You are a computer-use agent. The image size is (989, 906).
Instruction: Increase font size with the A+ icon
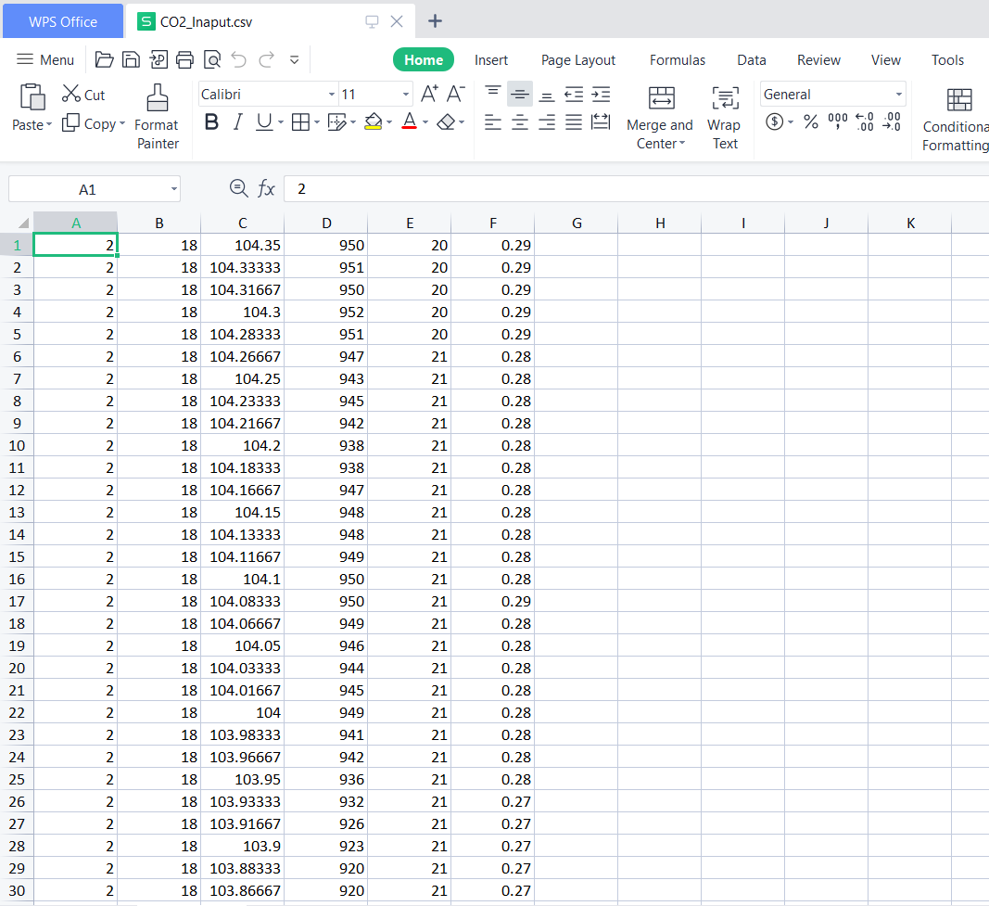[429, 94]
